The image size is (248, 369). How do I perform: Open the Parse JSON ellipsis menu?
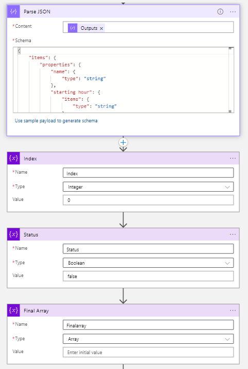click(233, 11)
